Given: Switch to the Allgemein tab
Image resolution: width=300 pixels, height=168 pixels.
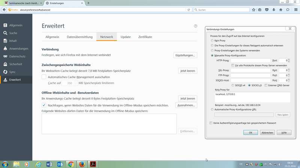Looking at the screenshot, I should [x=52, y=37].
